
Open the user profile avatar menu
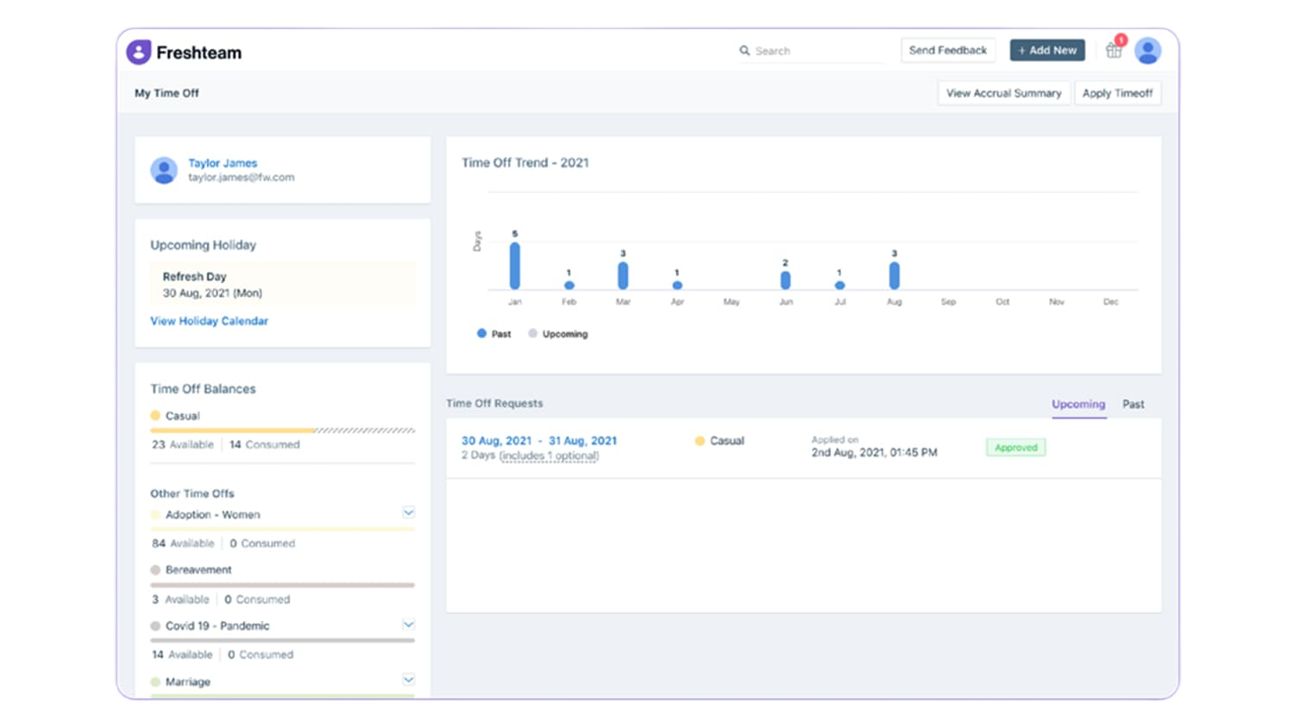[1147, 51]
